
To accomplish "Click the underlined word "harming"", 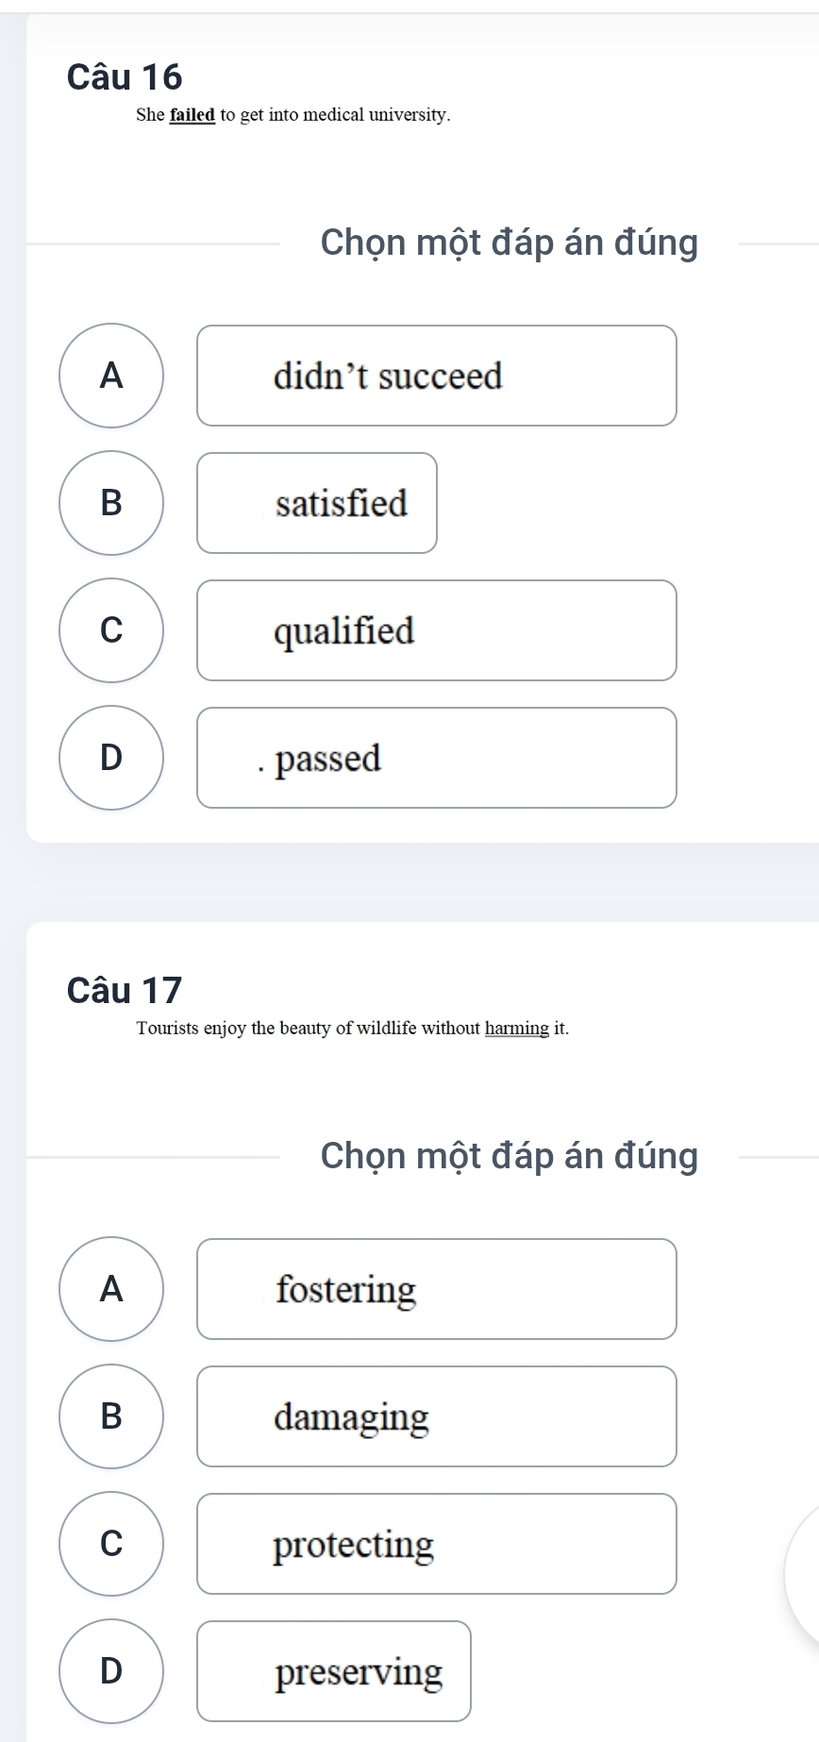I will [x=517, y=1029].
